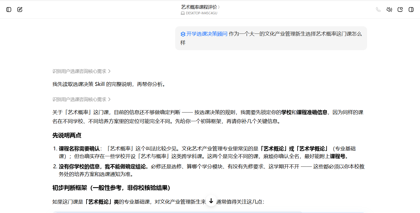This screenshot has height=213, width=420.
Task: Click the 我先读取选课决策 Skill response line
Action: coord(109,84)
